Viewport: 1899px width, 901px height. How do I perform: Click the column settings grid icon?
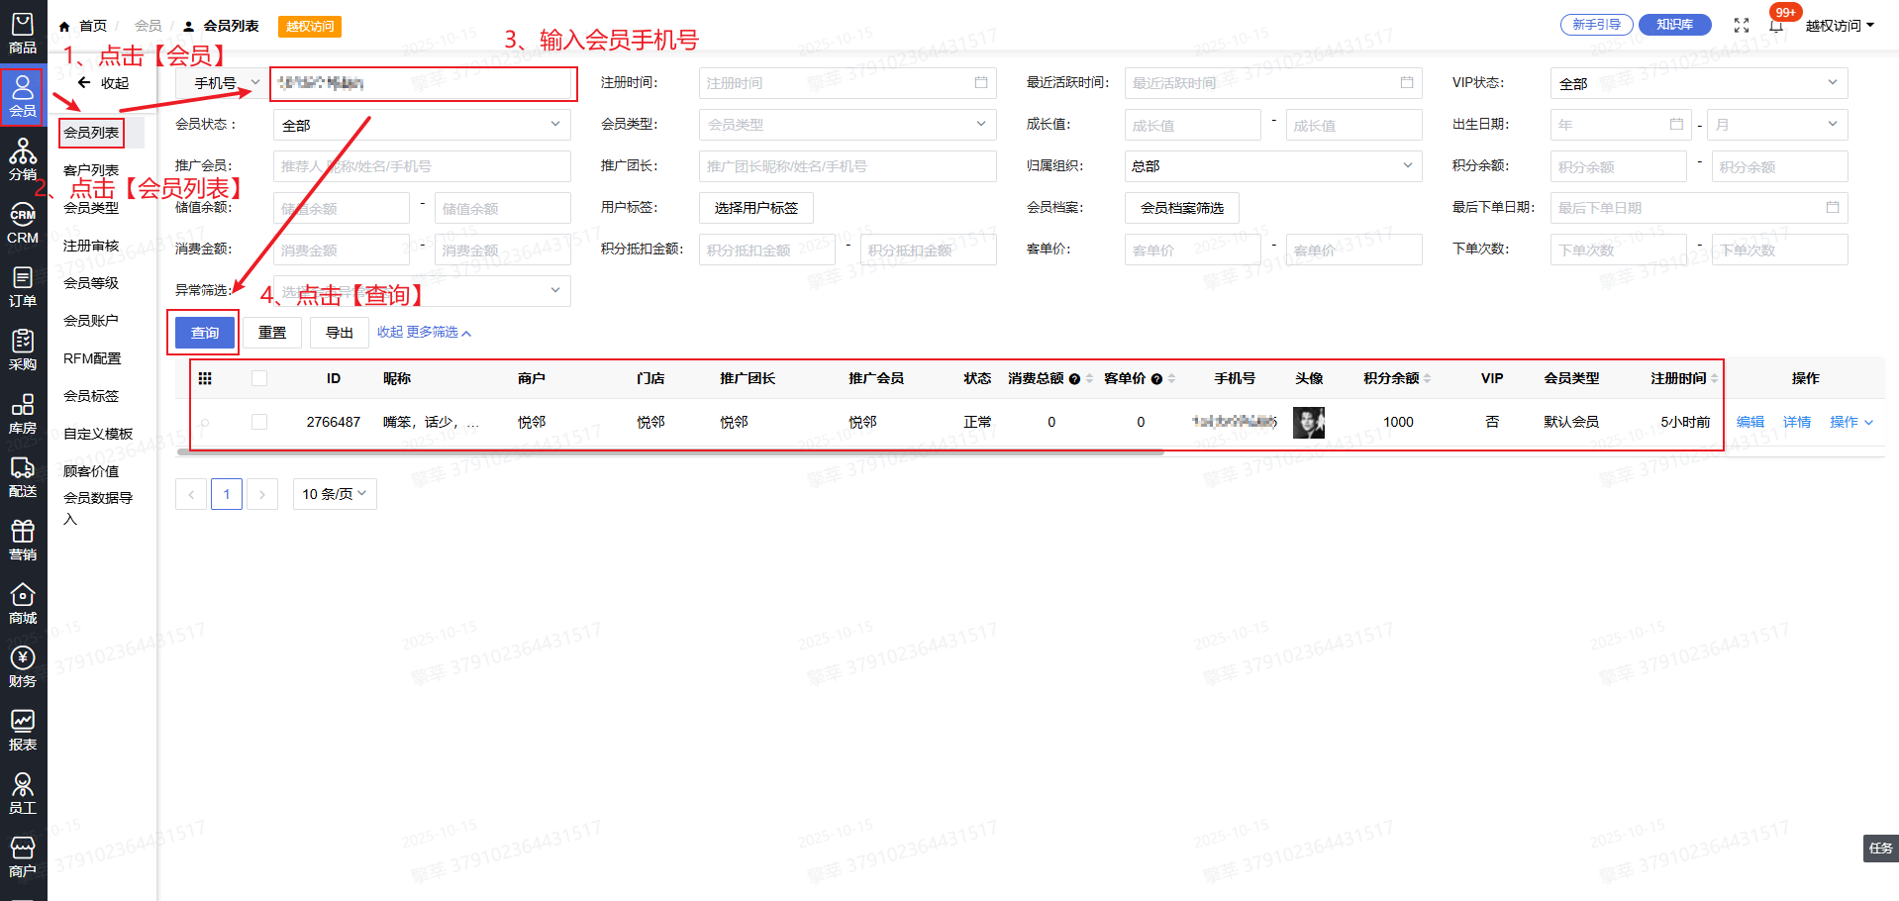[205, 378]
